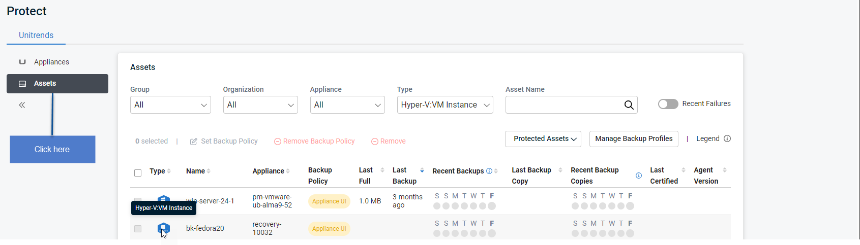Click the Recent Backup Copies info icon
This screenshot has width=860, height=245.
(639, 176)
